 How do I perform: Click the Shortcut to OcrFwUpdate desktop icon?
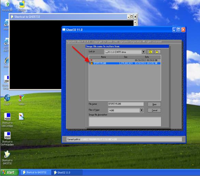[7, 139]
